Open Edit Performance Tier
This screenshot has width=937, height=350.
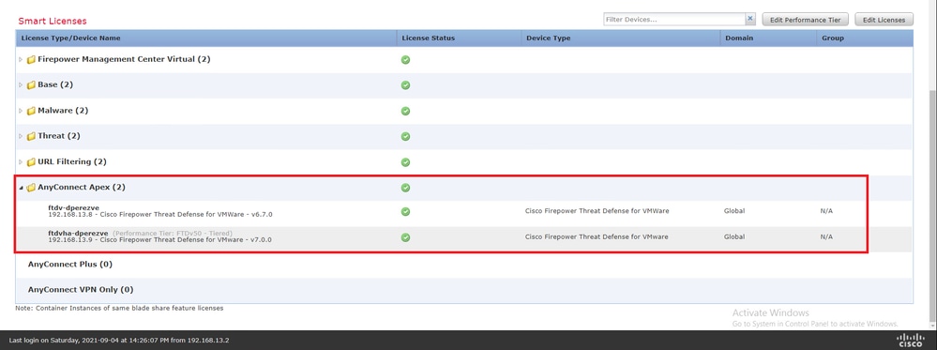tap(805, 20)
